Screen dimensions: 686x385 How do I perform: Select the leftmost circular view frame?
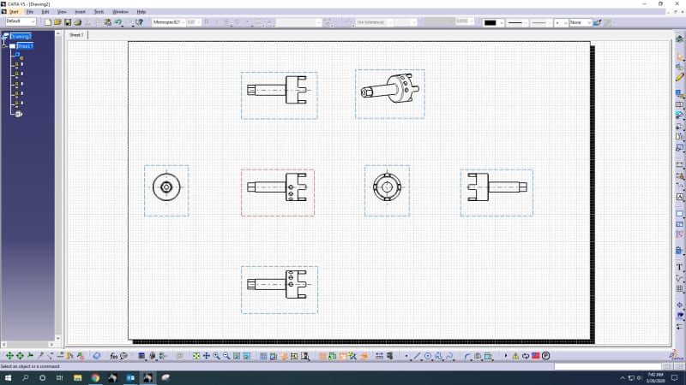point(166,191)
